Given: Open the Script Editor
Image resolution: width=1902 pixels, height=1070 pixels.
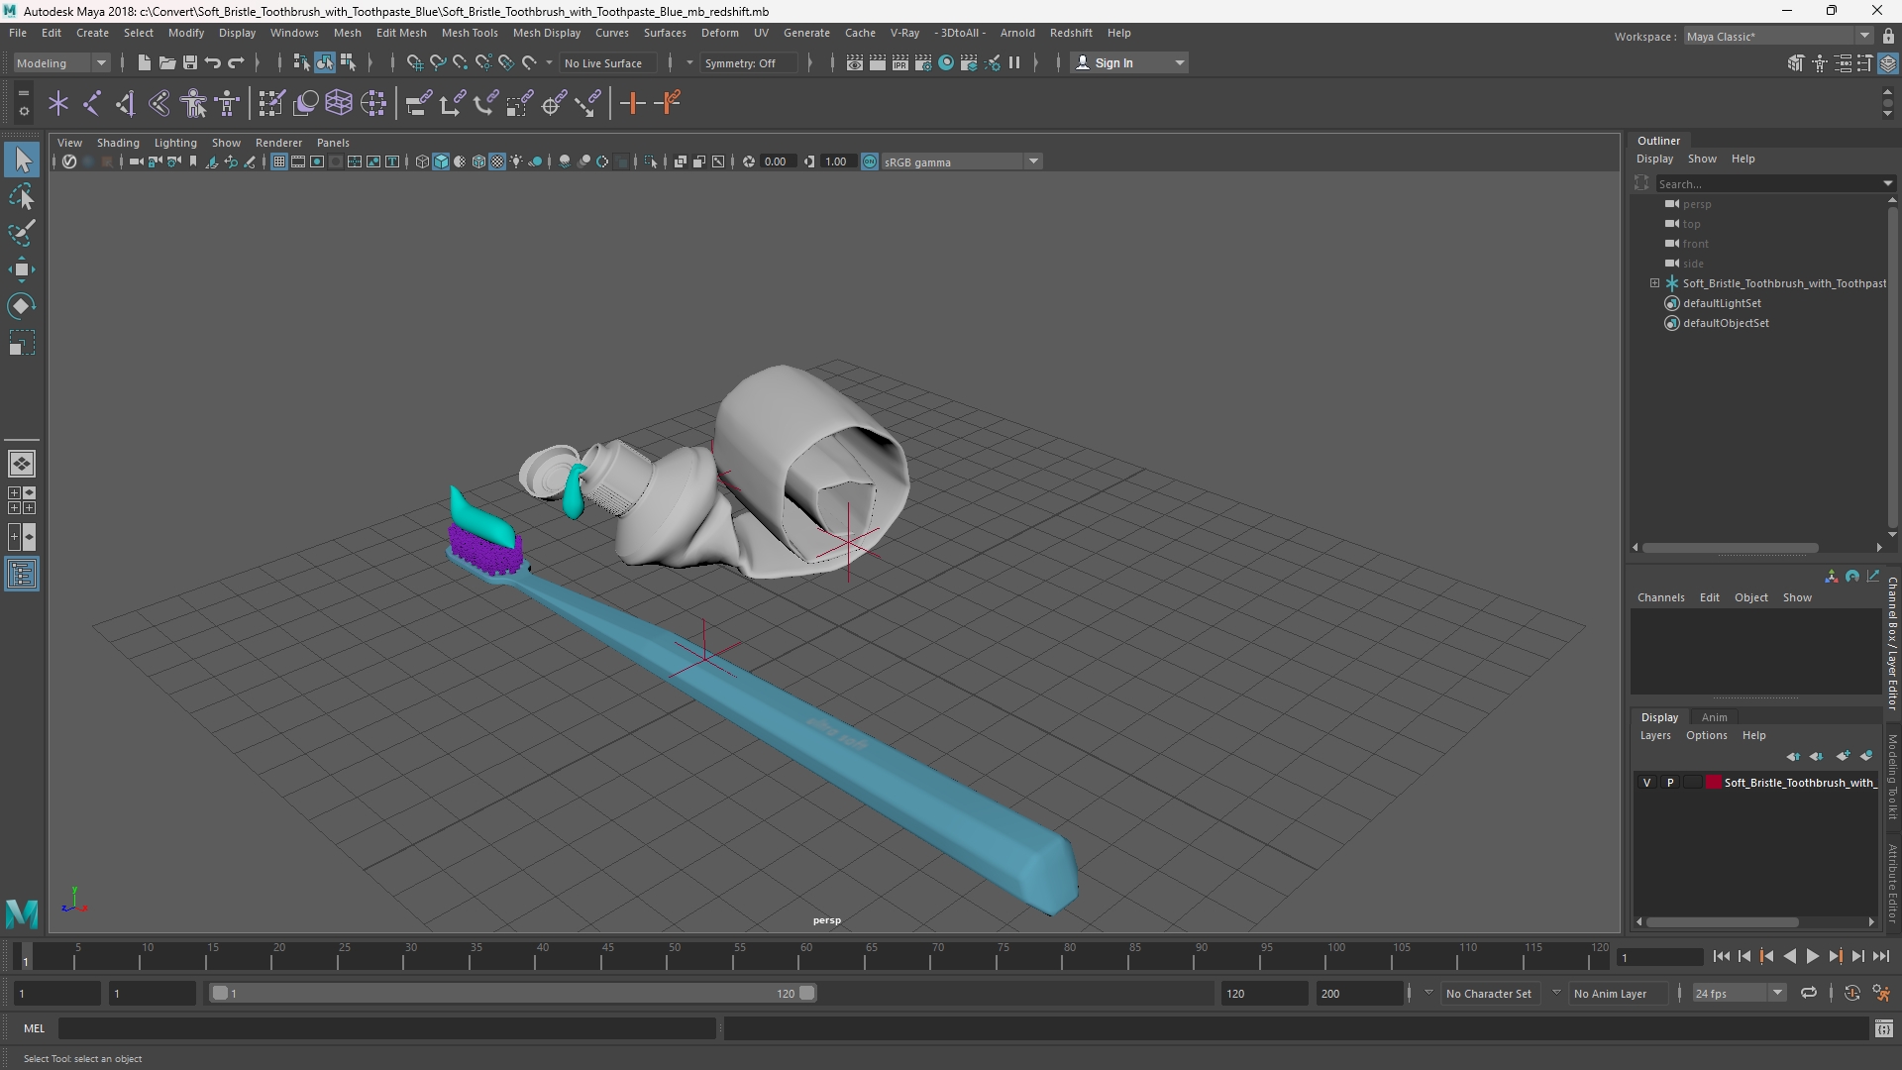Looking at the screenshot, I should (1884, 1028).
